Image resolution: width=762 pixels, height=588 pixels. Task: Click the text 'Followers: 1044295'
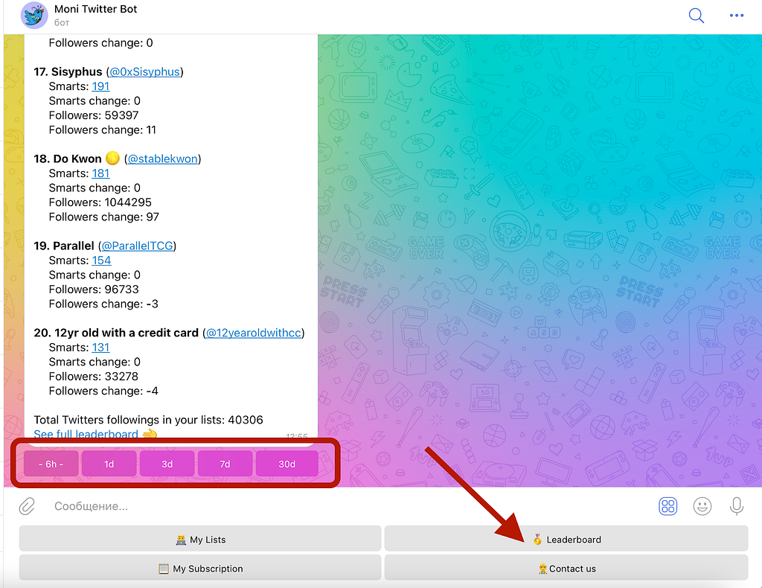[x=100, y=202]
